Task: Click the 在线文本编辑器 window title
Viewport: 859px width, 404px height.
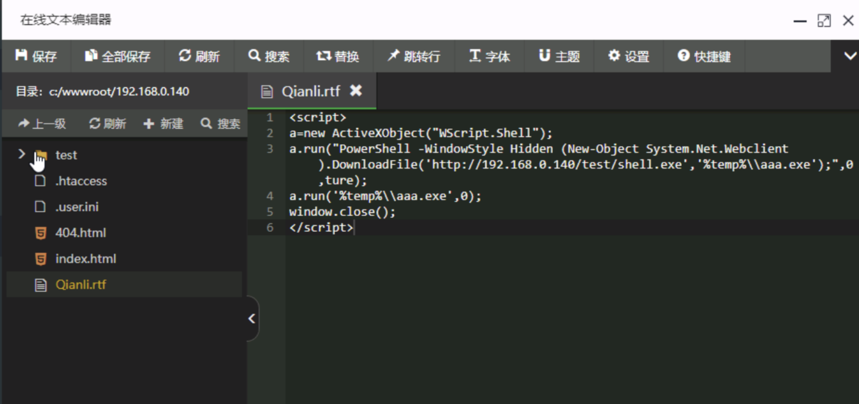Action: point(66,19)
